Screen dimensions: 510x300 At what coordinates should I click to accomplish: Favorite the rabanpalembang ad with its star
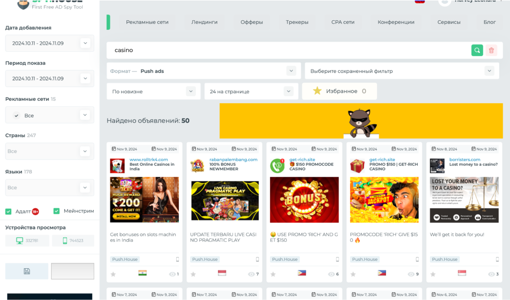pos(193,274)
